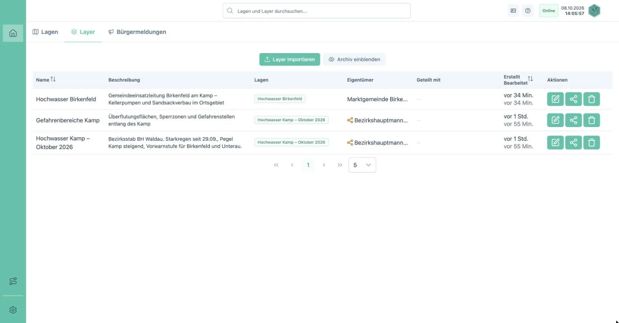Click the Lagen tag in Gefahrenbereiche Kamp row
This screenshot has width=619, height=323.
tap(291, 120)
